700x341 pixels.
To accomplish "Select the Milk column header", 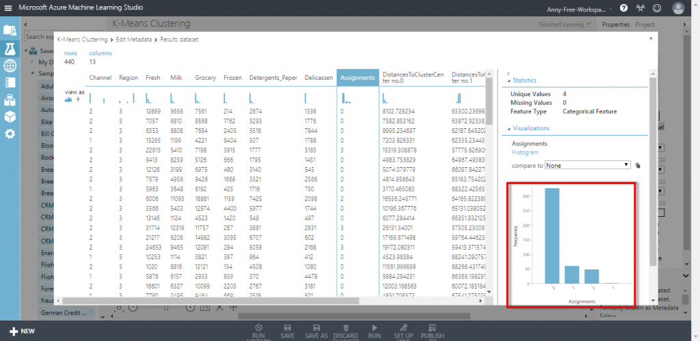I will (176, 78).
